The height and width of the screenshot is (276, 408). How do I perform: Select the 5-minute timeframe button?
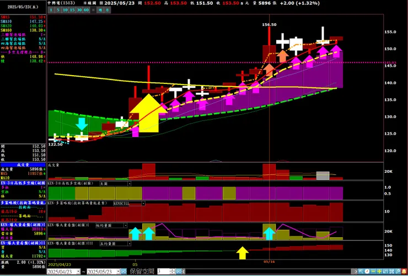[x=58, y=10]
